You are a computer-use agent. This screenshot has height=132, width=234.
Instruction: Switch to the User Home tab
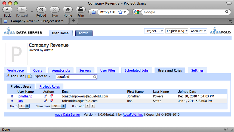point(60,33)
